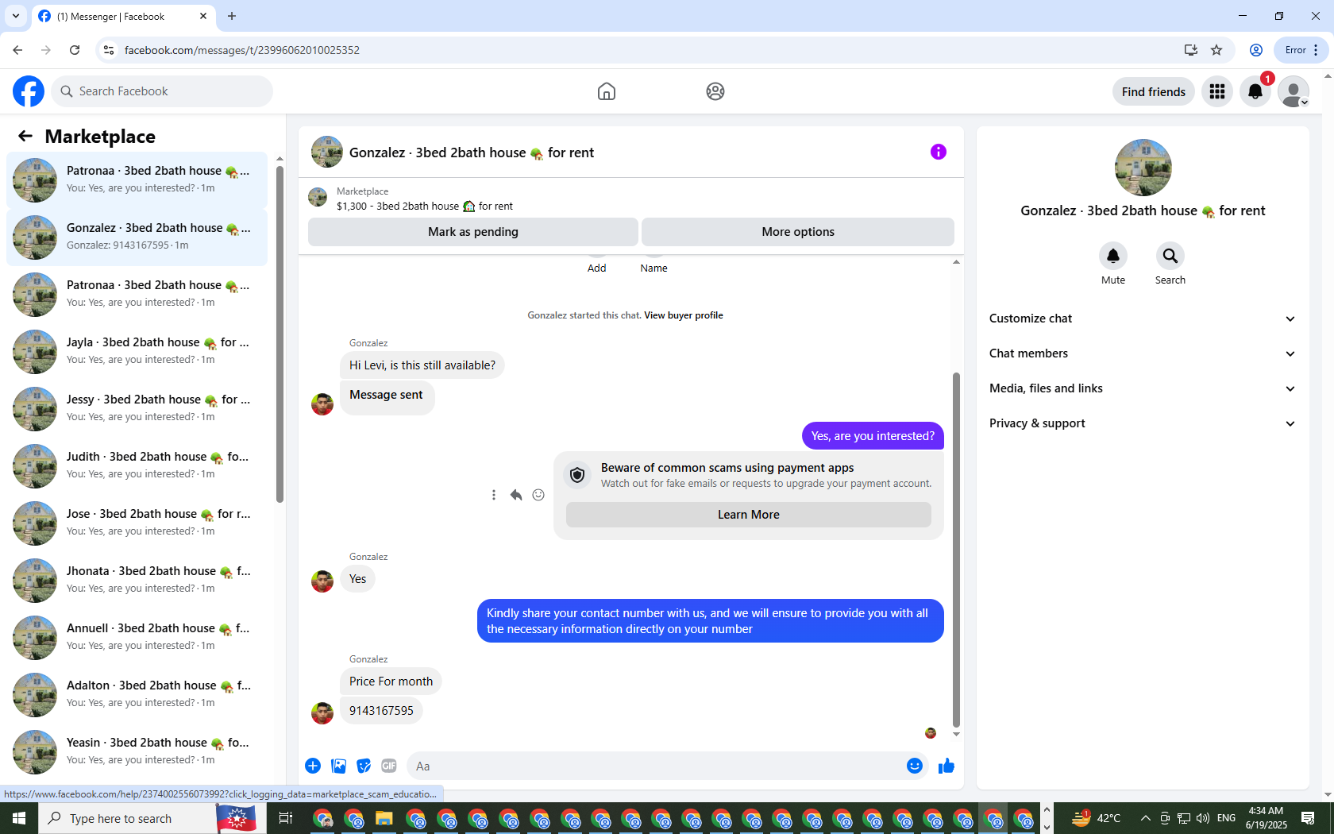The width and height of the screenshot is (1334, 834).
Task: Mute this chat using bell icon
Action: [x=1113, y=256]
